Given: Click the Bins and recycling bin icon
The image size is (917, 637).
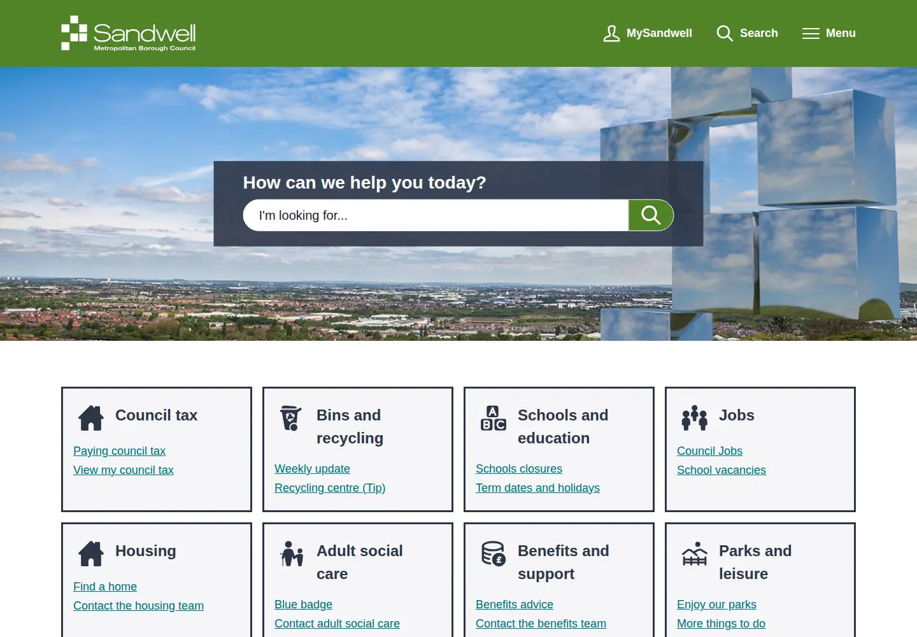Looking at the screenshot, I should tap(291, 418).
